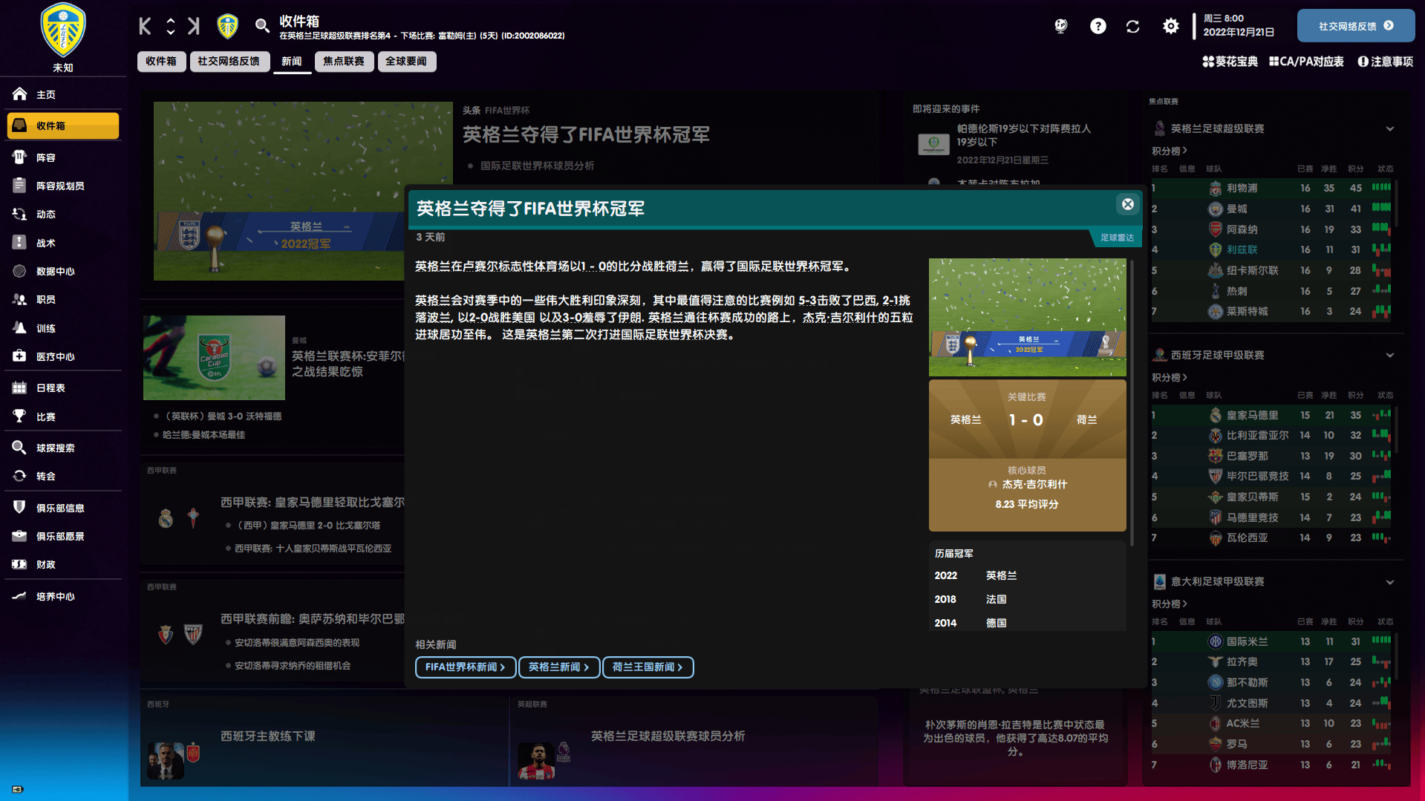Open 训练 training sidebar icon
Viewport: 1425px width, 801px height.
pyautogui.click(x=19, y=328)
